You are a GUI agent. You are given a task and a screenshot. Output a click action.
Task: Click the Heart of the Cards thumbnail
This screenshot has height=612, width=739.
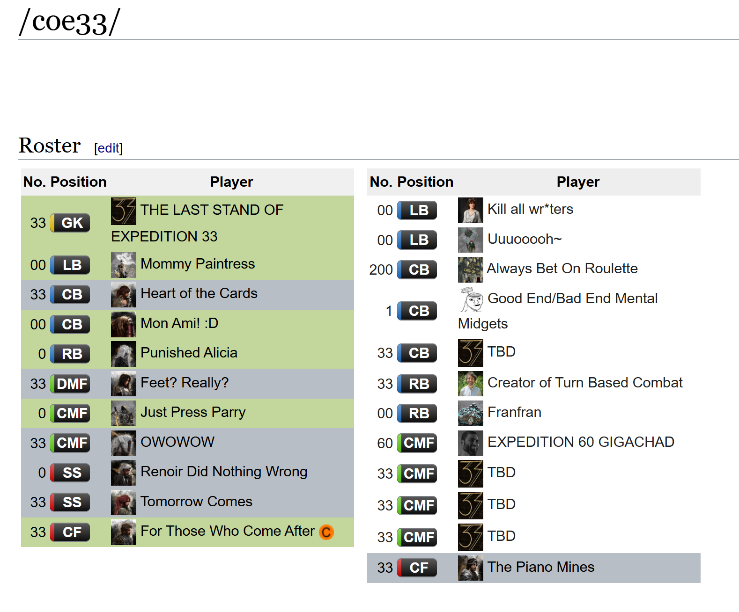coord(124,295)
